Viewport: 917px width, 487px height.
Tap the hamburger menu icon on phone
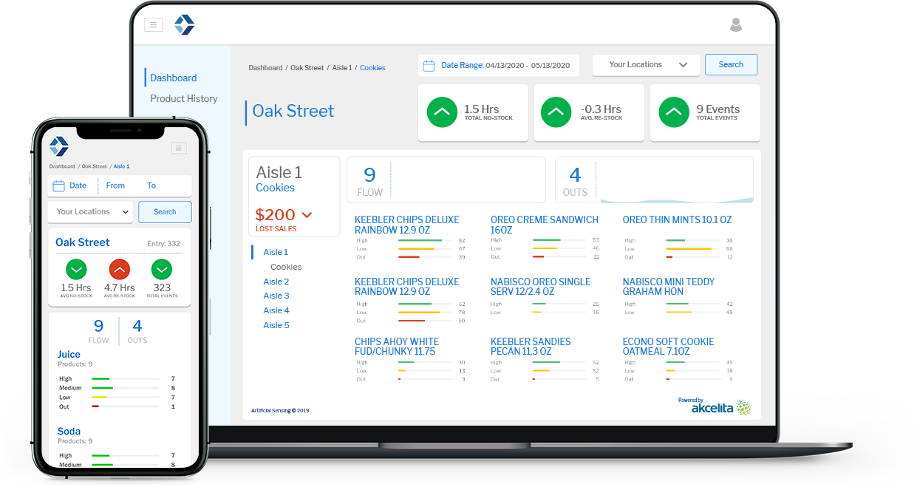[178, 148]
